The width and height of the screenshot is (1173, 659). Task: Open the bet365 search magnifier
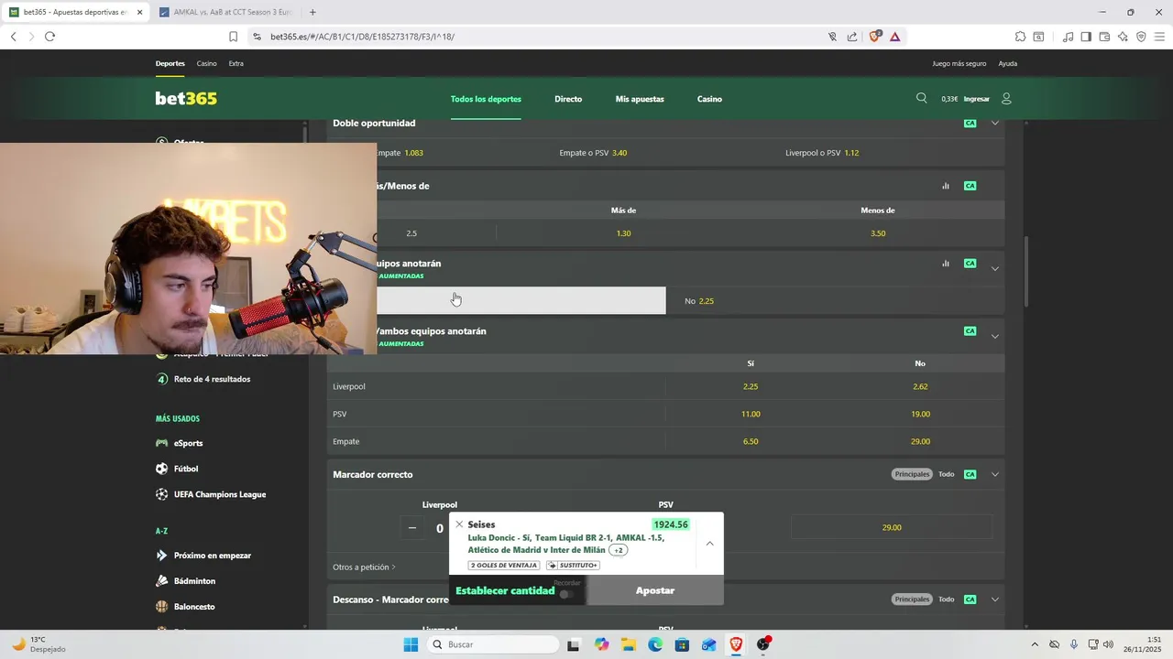[x=921, y=98]
